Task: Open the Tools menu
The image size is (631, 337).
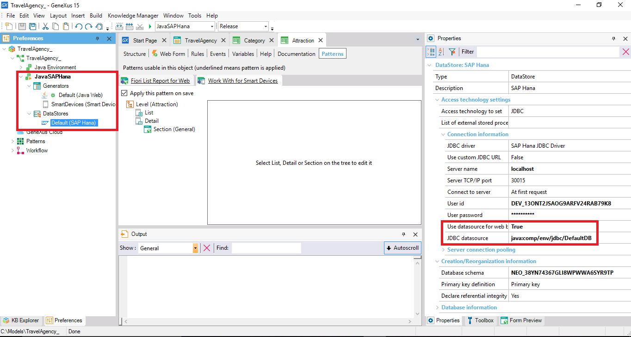Action: [x=195, y=16]
